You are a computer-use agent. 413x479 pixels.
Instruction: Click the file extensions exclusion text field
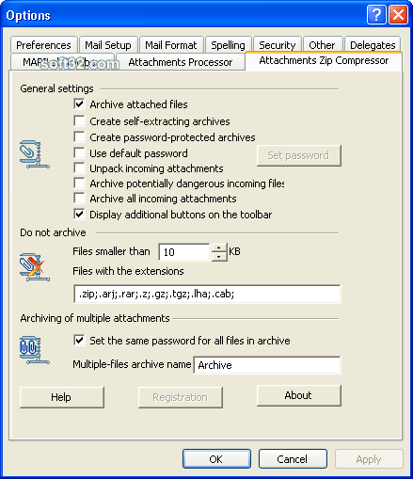[x=207, y=294]
